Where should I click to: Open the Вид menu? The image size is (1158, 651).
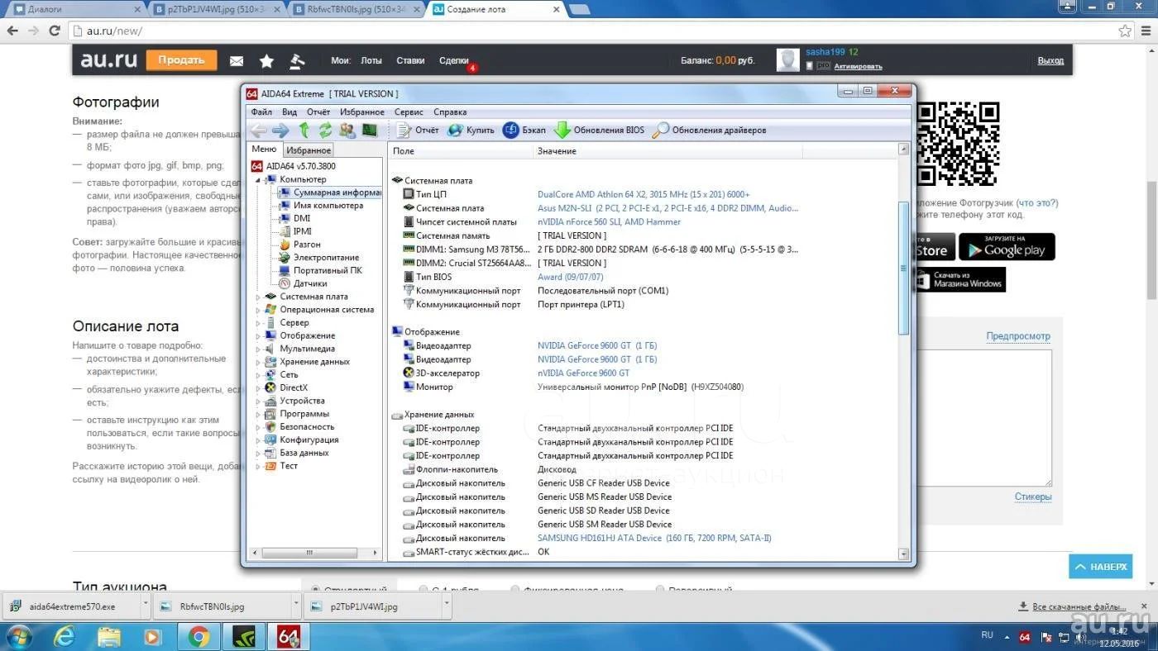289,112
